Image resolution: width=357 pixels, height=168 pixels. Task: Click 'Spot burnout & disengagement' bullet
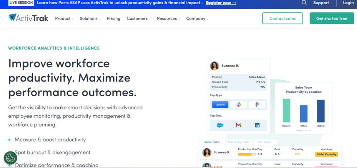[x=52, y=152]
